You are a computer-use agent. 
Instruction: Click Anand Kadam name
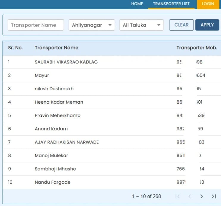(x=51, y=129)
